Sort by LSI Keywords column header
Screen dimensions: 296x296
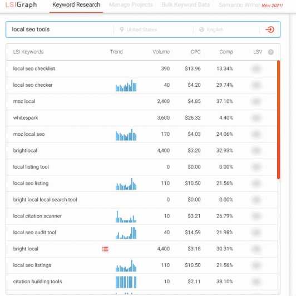click(x=28, y=52)
